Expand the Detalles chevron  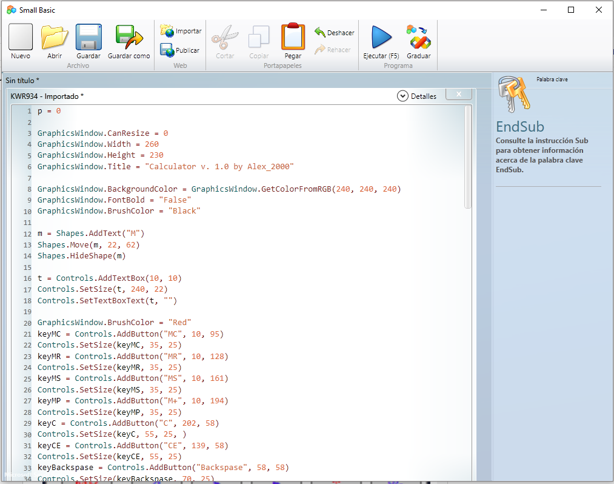click(x=402, y=96)
